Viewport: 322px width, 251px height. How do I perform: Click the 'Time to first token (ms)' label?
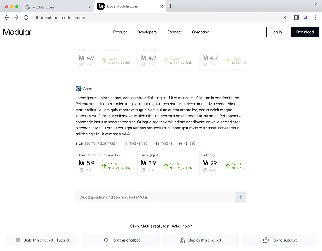click(x=100, y=155)
